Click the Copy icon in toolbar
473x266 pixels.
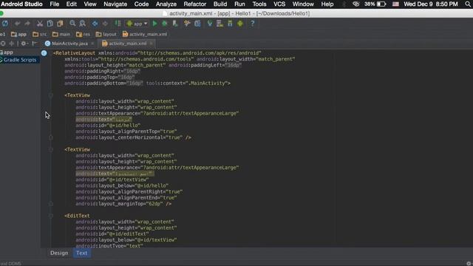(50, 24)
